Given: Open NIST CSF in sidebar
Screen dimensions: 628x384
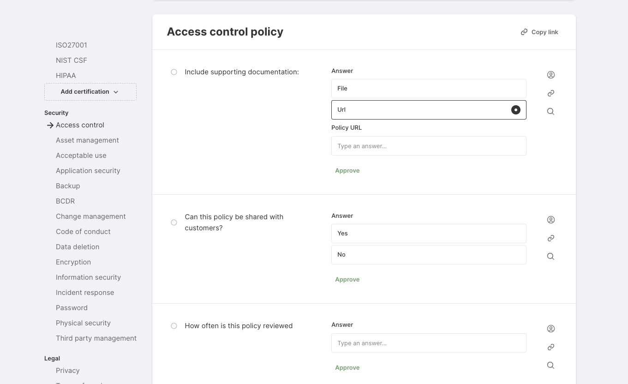Looking at the screenshot, I should [72, 60].
